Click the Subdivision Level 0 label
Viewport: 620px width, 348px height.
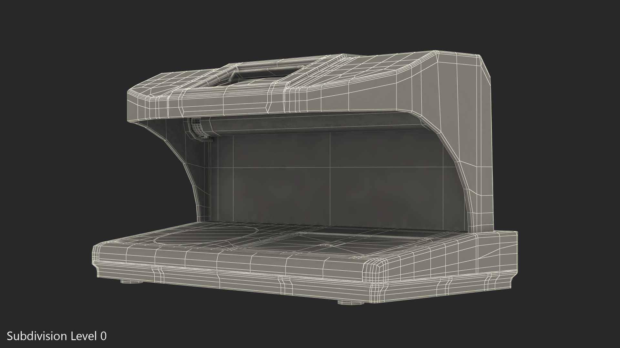[57, 336]
